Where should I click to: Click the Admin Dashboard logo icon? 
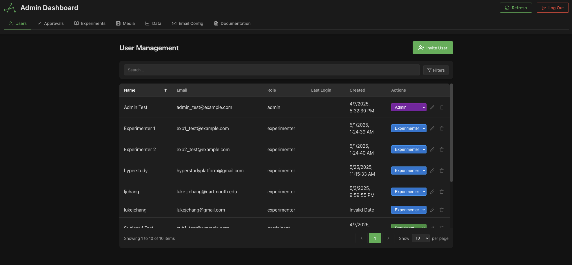click(x=9, y=8)
